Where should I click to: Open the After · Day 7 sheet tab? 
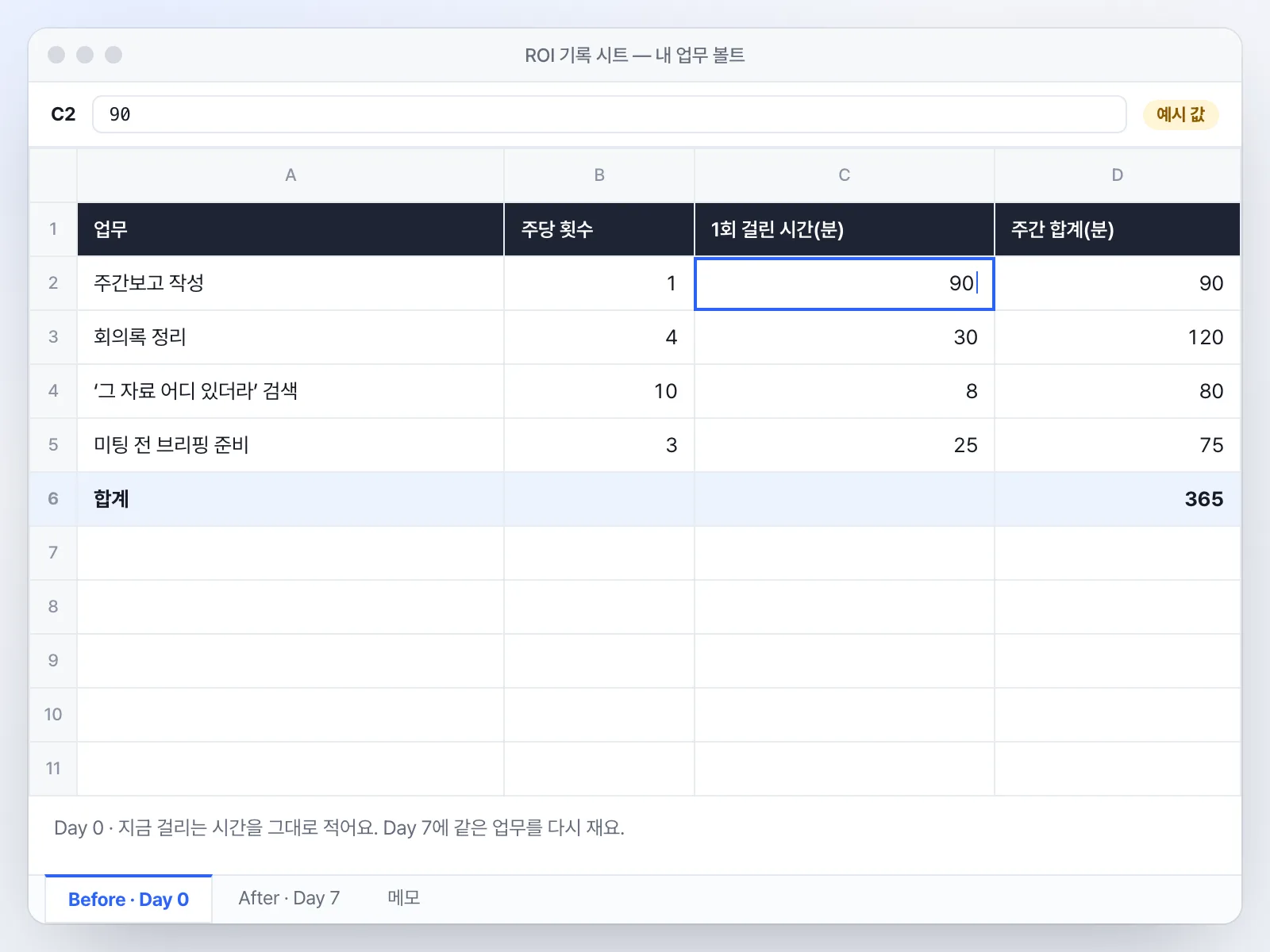coord(289,898)
